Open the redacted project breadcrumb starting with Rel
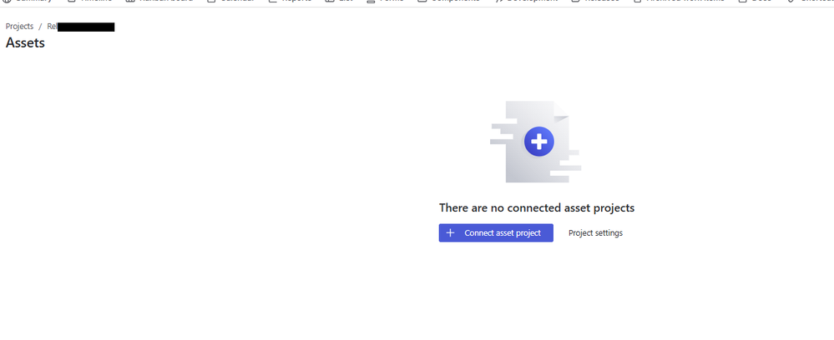Screen dimensions: 834x340 80,27
